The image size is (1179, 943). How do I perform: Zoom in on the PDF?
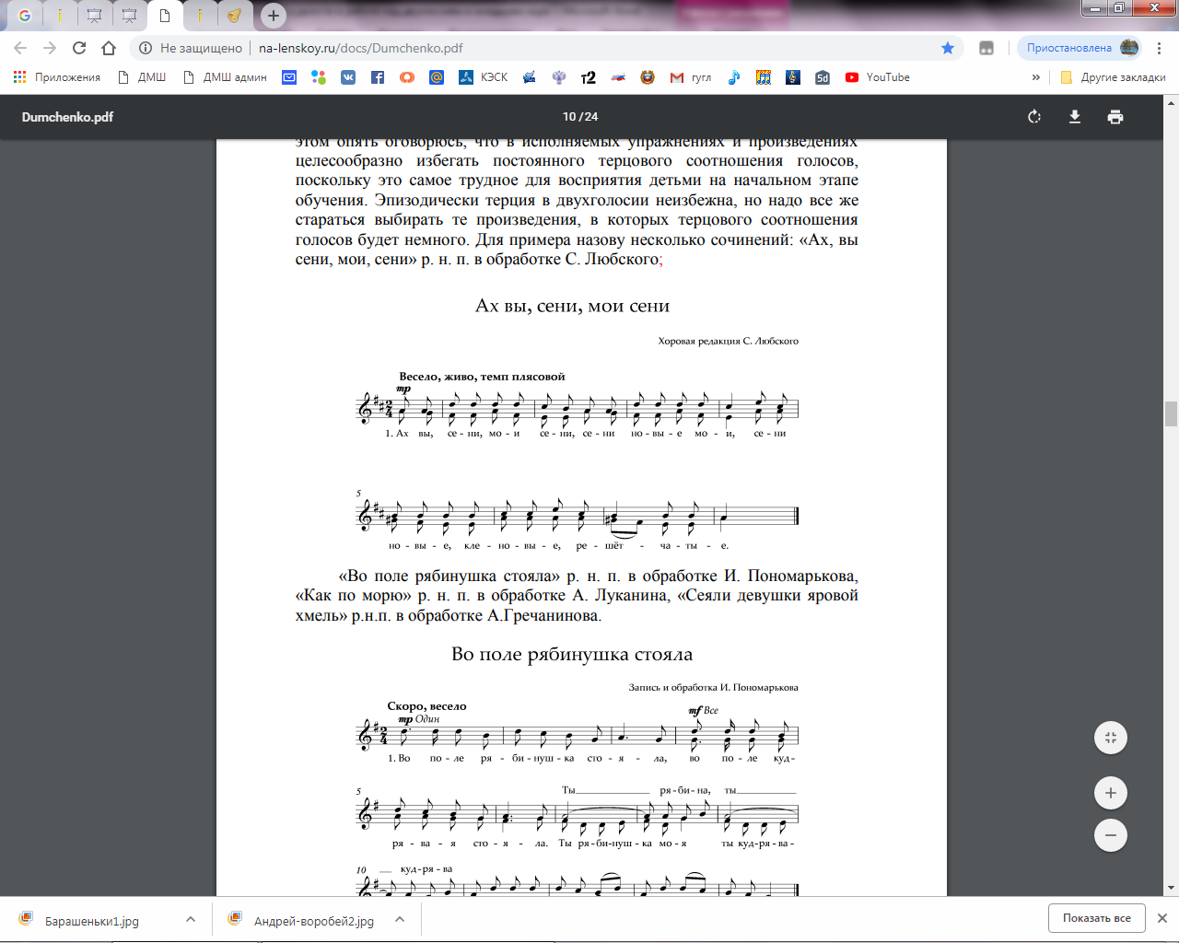click(x=1111, y=793)
